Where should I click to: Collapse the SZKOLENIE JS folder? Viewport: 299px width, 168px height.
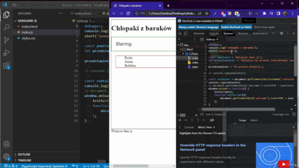[x=15, y=21]
